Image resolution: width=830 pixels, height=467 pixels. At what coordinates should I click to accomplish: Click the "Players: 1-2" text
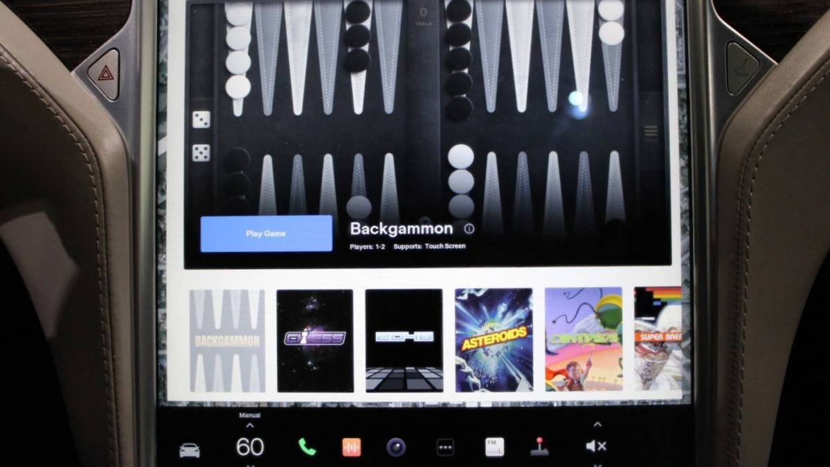(368, 246)
